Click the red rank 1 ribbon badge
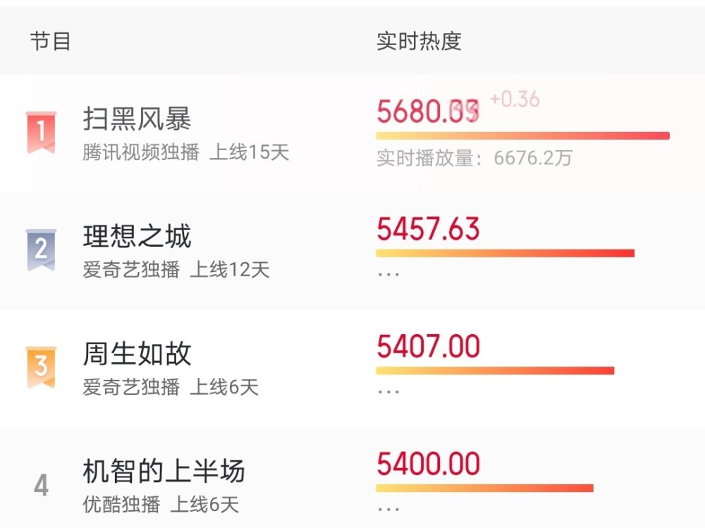 pyautogui.click(x=41, y=133)
